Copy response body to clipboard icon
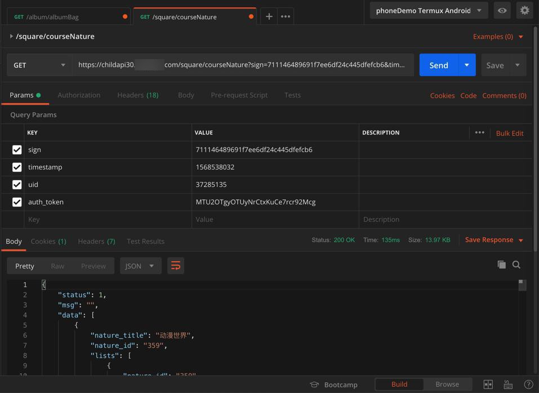 501,265
